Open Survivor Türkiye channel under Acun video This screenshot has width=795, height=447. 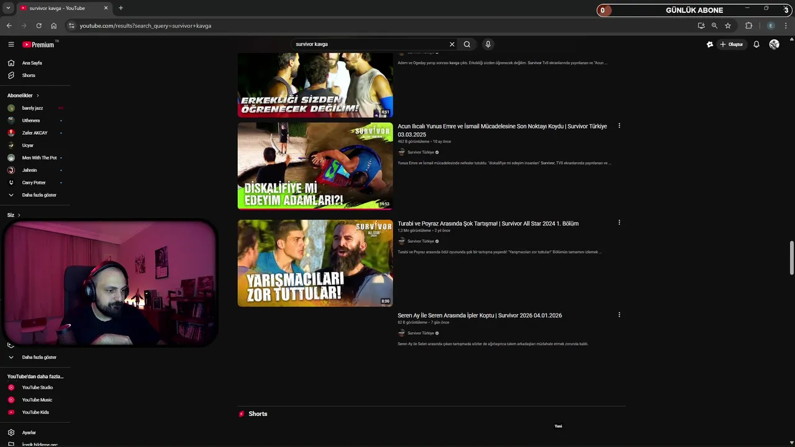pyautogui.click(x=420, y=152)
